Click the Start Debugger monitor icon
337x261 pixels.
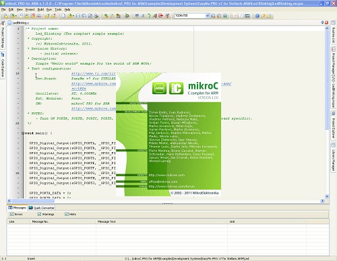[137, 15]
